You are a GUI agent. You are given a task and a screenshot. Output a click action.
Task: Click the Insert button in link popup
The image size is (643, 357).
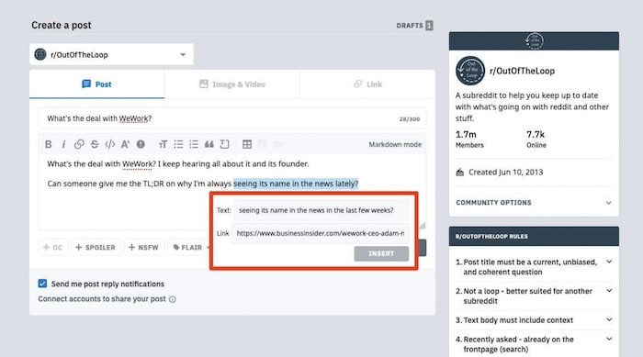click(381, 253)
